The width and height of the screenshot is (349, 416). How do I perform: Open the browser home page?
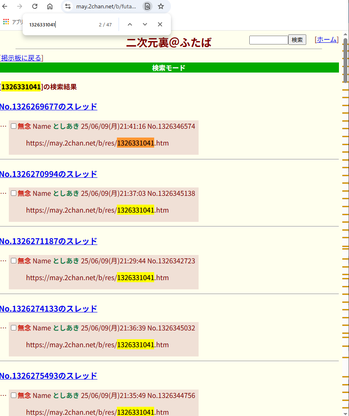click(50, 6)
